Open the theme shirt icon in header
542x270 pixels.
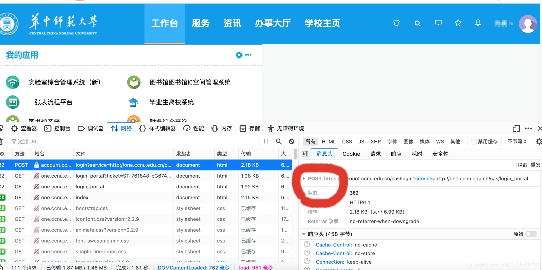click(x=396, y=23)
